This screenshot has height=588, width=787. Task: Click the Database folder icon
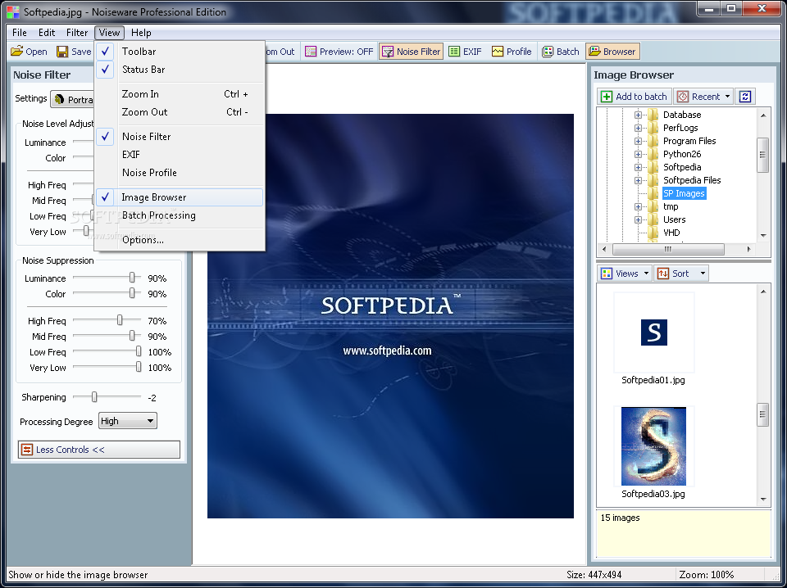(653, 115)
